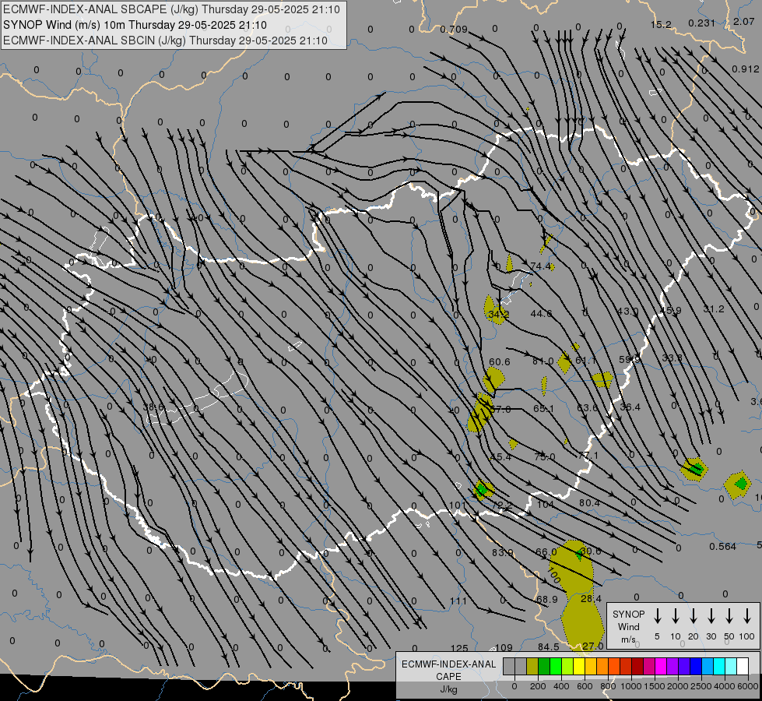
Task: Click the 0.231 value on the map
Action: pos(702,23)
